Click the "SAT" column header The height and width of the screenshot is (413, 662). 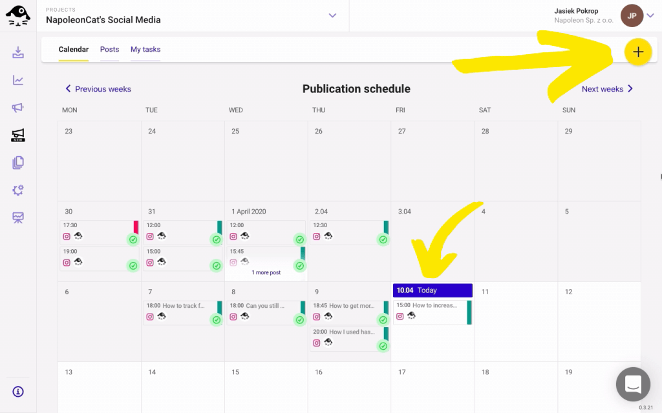click(x=485, y=110)
